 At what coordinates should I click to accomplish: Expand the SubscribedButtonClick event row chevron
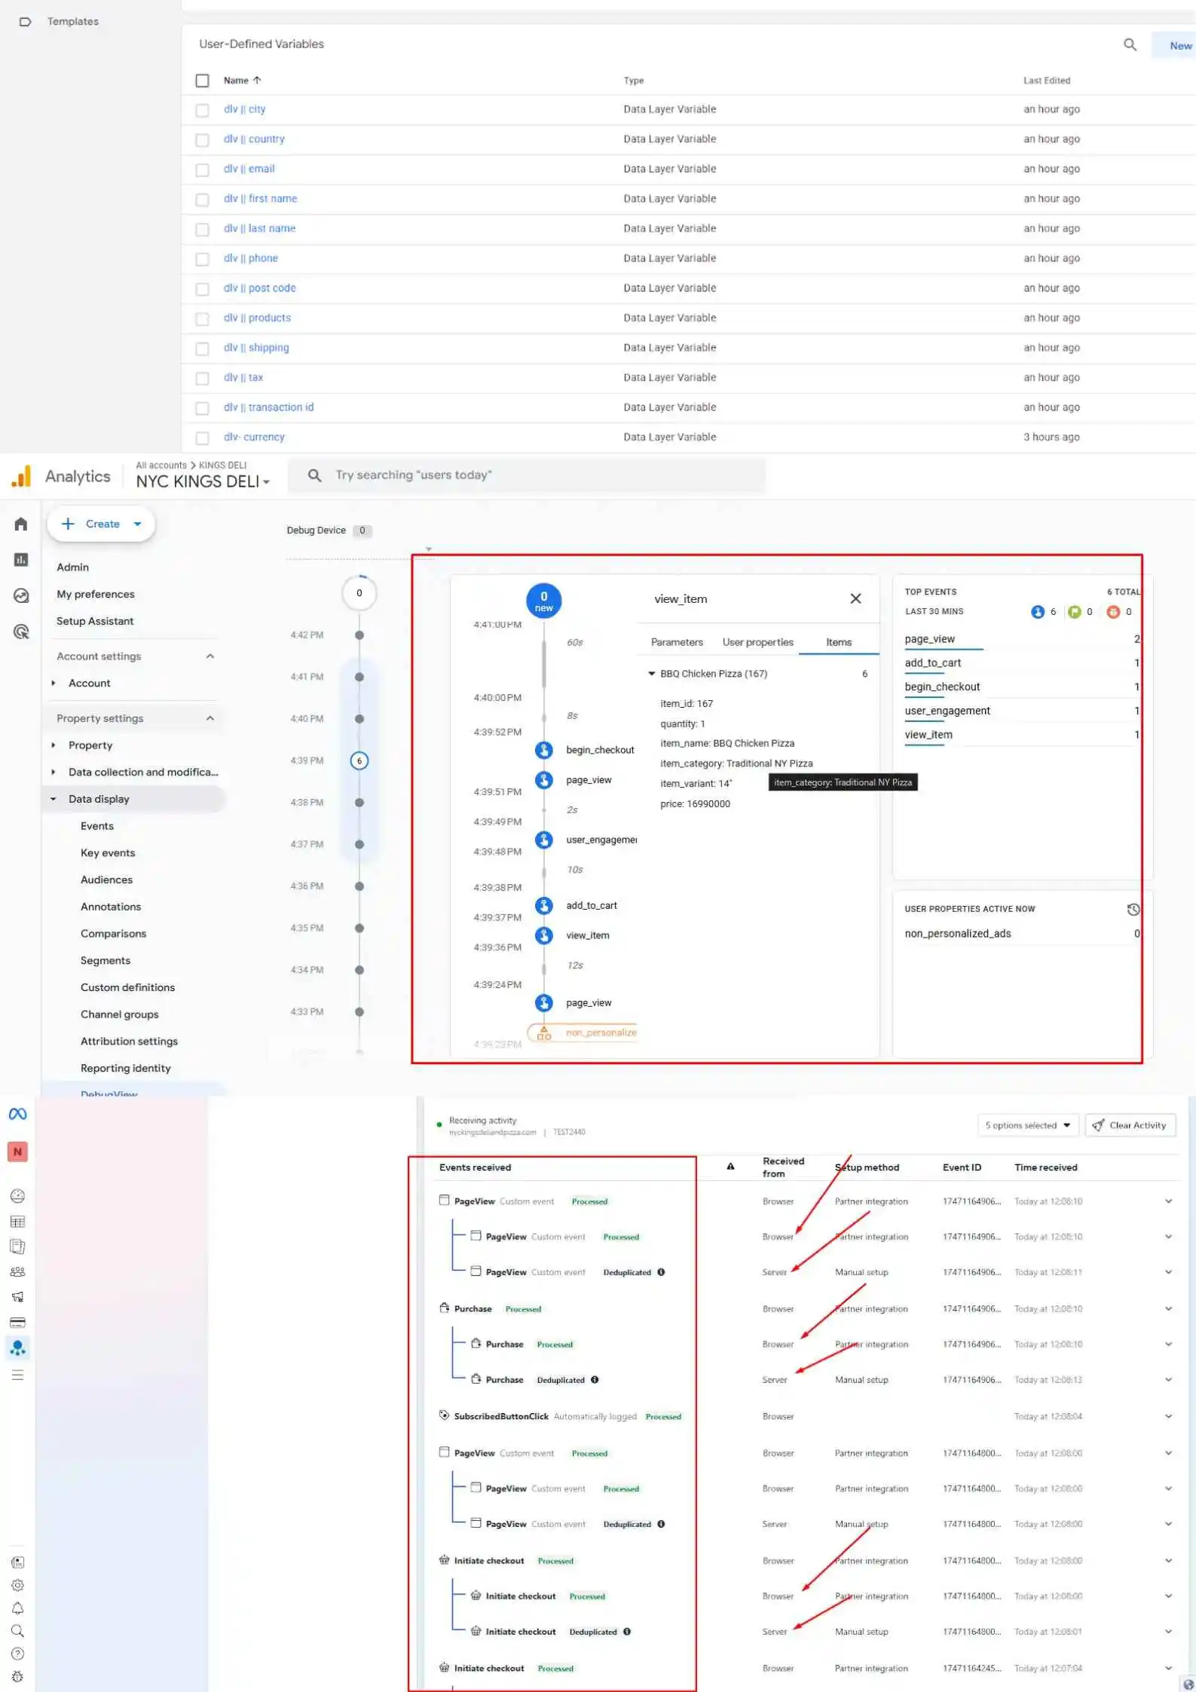pyautogui.click(x=1168, y=1416)
